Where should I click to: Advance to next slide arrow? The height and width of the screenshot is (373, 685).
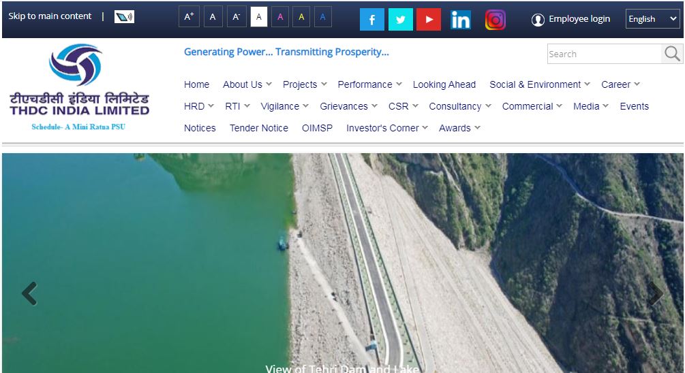click(656, 294)
